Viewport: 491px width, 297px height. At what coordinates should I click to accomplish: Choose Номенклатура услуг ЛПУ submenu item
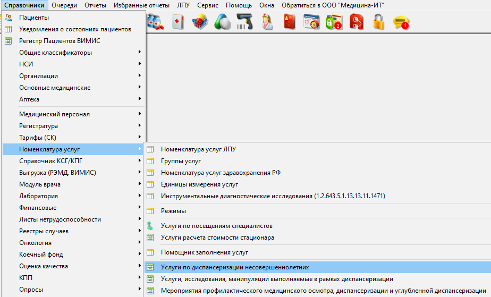(x=198, y=149)
